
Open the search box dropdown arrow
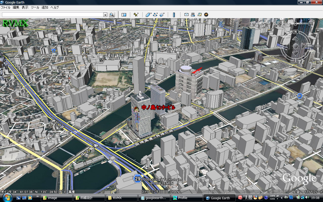tap(105, 15)
